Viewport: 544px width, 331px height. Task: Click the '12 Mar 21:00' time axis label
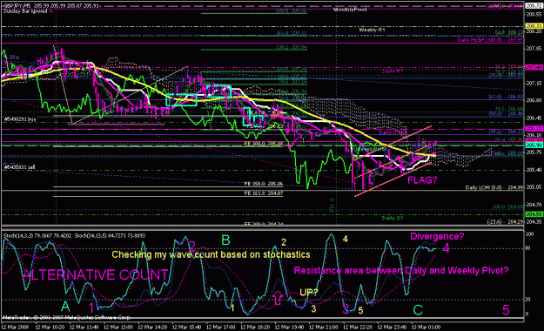pos(323,328)
